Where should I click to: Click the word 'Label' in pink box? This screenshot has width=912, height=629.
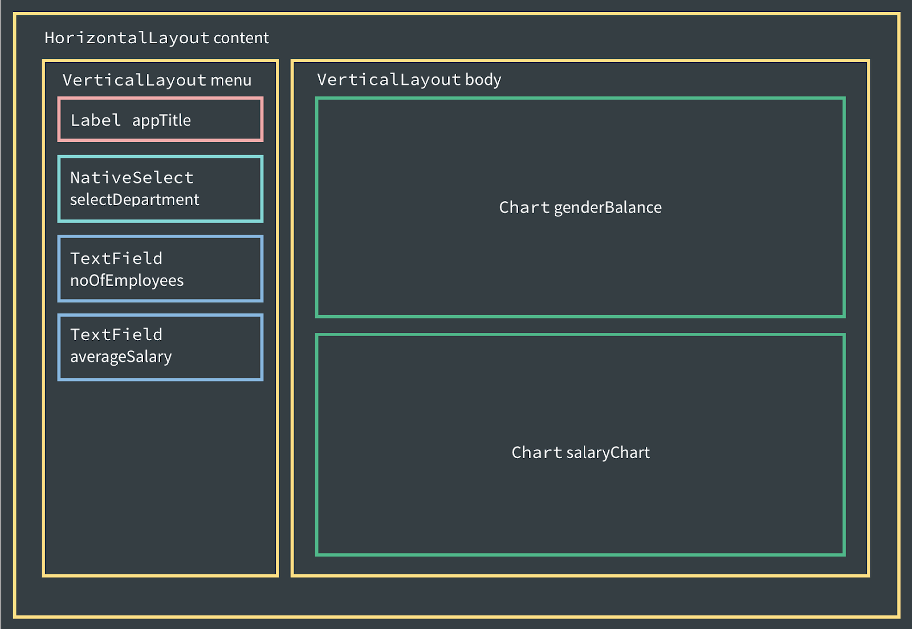pos(95,120)
